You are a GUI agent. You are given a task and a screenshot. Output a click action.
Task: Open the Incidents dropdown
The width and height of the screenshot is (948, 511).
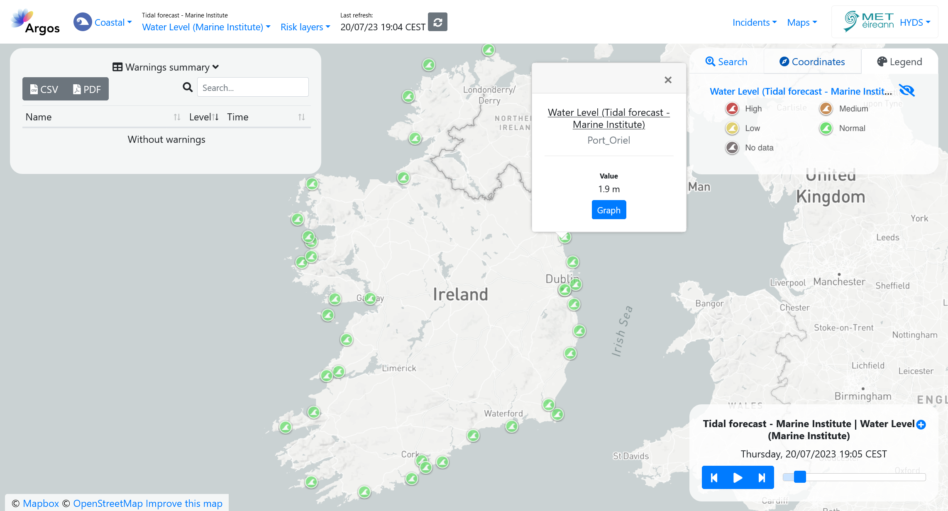click(755, 22)
